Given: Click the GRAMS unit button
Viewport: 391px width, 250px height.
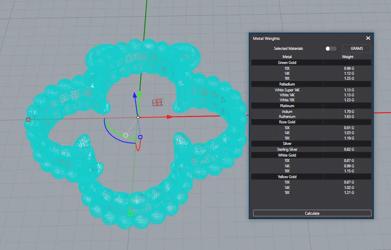Looking at the screenshot, I should [x=357, y=49].
